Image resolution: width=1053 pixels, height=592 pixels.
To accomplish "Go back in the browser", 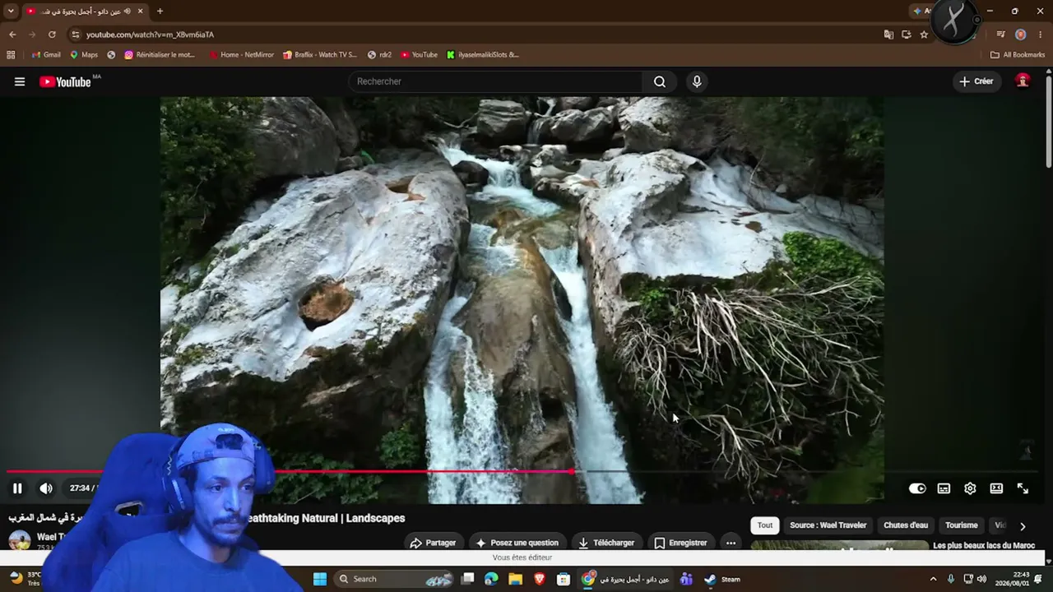I will click(x=12, y=35).
